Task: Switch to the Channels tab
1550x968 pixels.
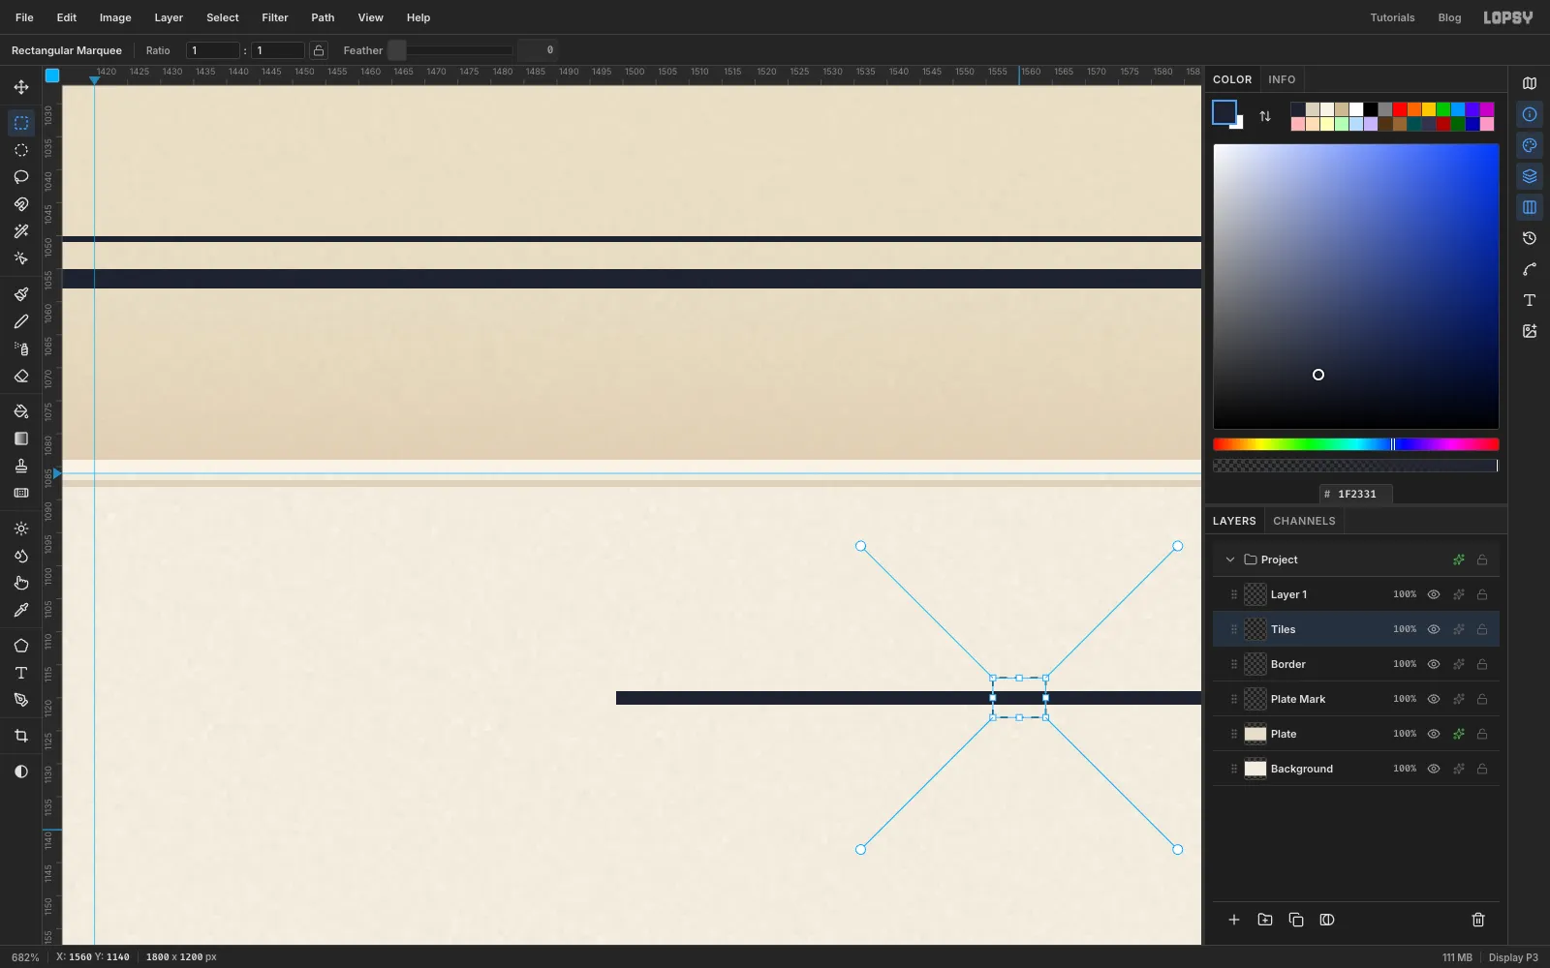Action: pyautogui.click(x=1304, y=521)
